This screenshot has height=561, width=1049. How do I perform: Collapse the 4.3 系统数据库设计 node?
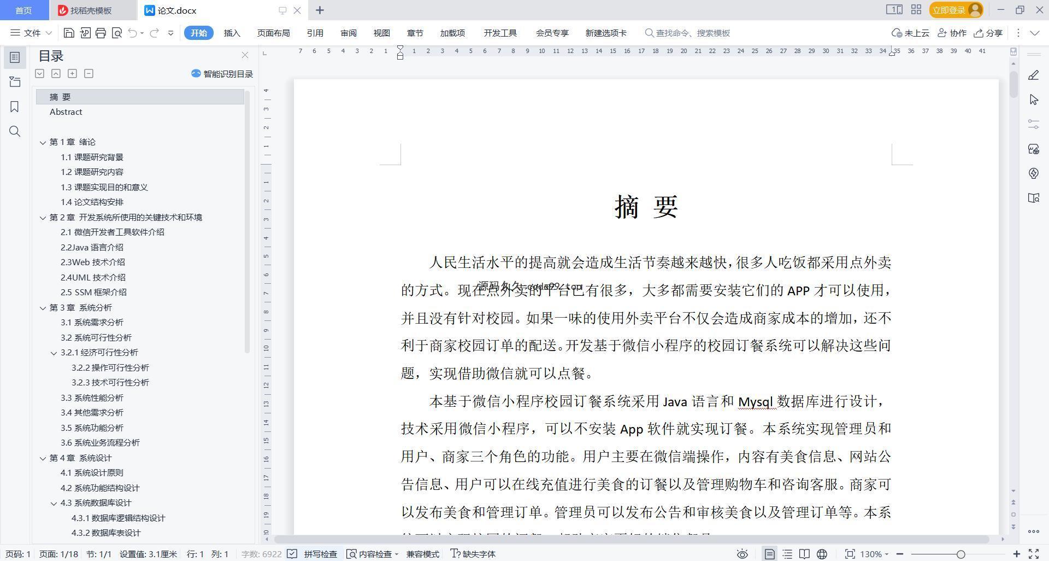click(54, 504)
